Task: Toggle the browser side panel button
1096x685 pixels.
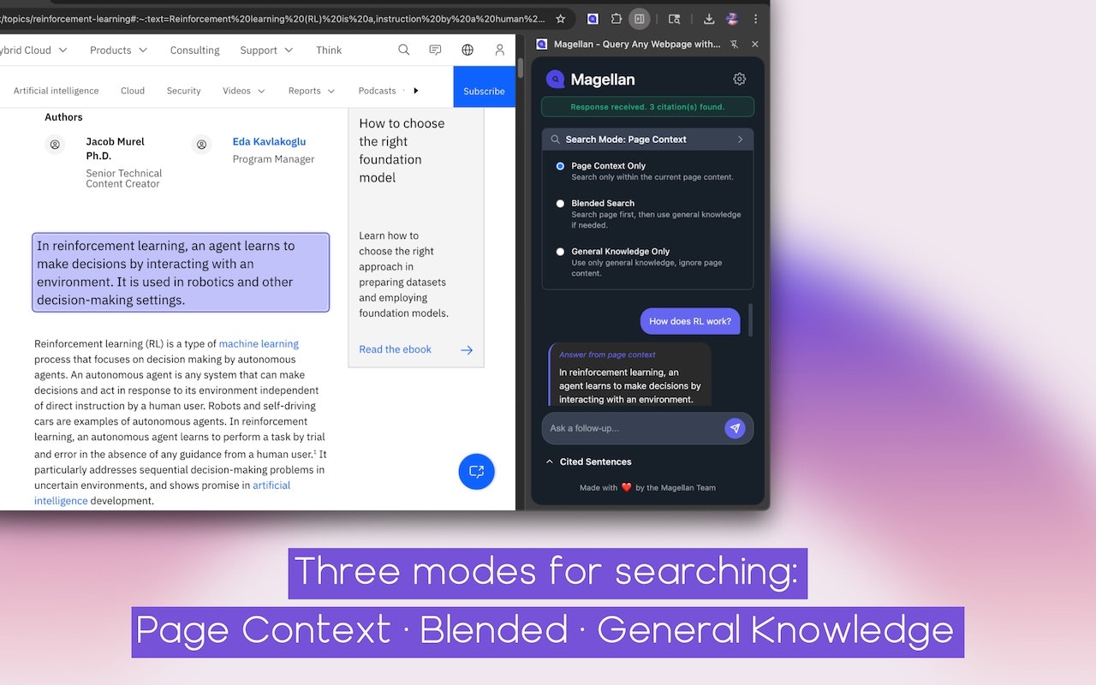Action: click(x=640, y=18)
